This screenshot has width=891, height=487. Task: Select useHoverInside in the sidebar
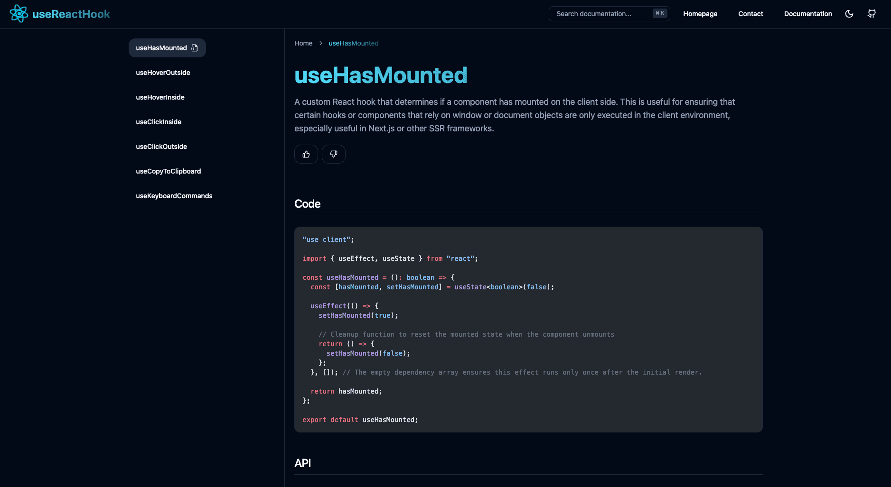160,97
